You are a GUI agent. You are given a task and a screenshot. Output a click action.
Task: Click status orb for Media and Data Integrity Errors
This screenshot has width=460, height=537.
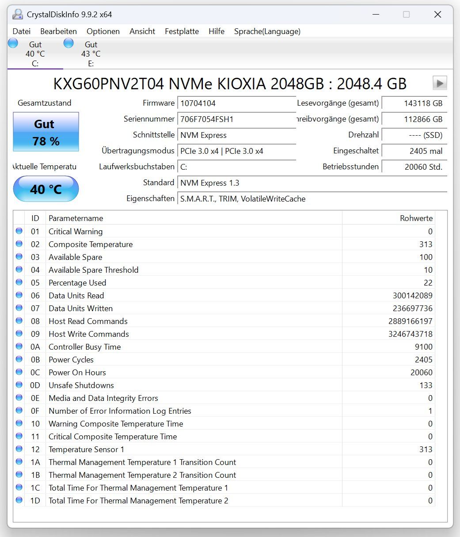(x=19, y=397)
